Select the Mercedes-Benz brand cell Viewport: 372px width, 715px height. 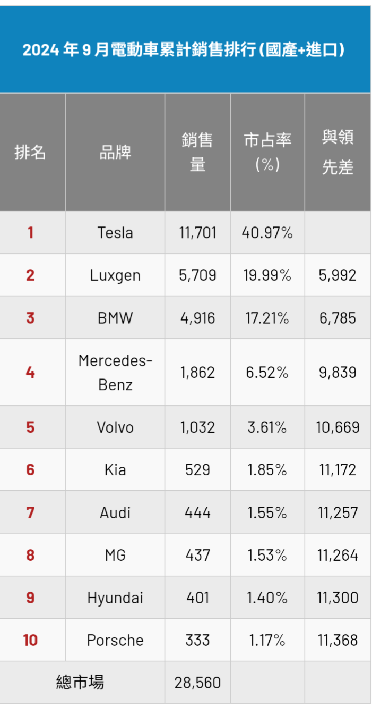(x=115, y=372)
